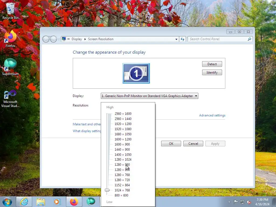Click the Display breadcrumb in the address bar
The width and height of the screenshot is (276, 207).
pos(77,39)
